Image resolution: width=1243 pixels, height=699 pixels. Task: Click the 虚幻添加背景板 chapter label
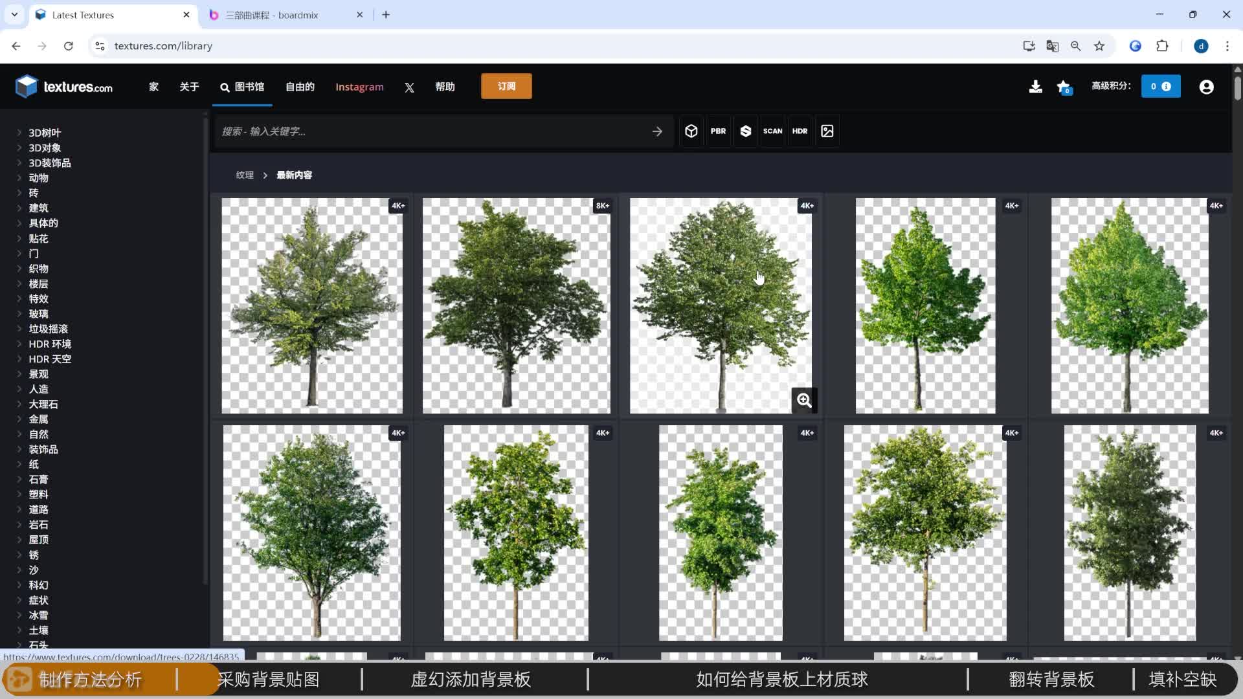coord(471,680)
